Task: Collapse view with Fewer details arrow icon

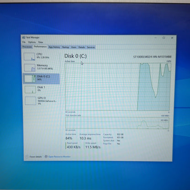Action: click(27, 157)
